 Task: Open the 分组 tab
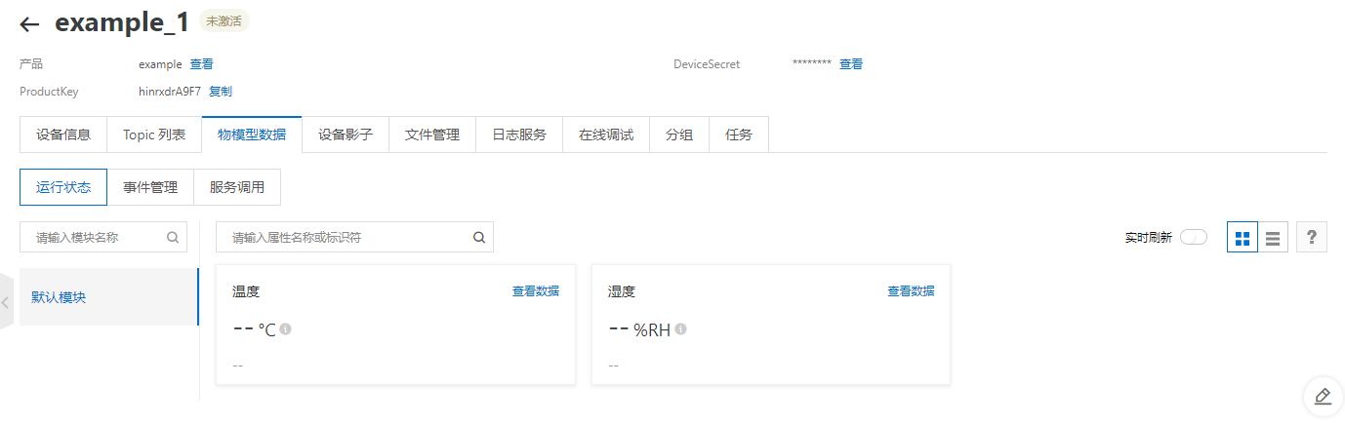[679, 135]
